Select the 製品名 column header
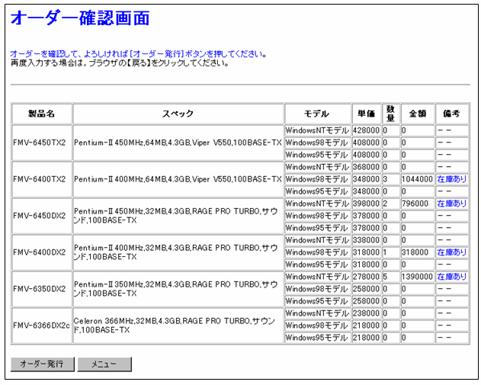 (x=42, y=114)
